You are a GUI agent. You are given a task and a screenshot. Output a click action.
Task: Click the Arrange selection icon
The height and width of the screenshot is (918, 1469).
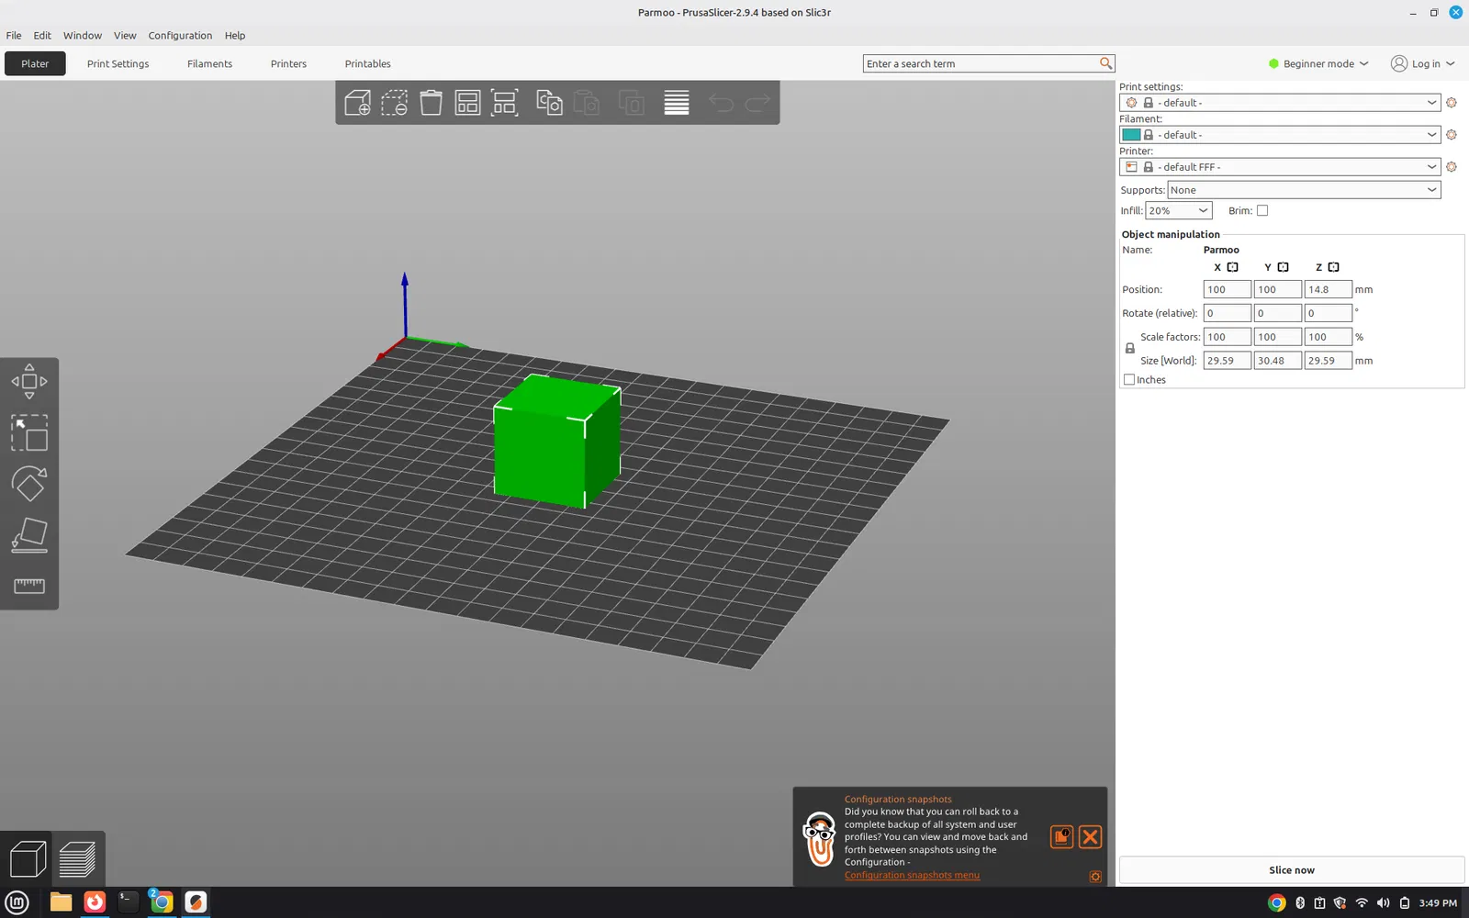[504, 102]
